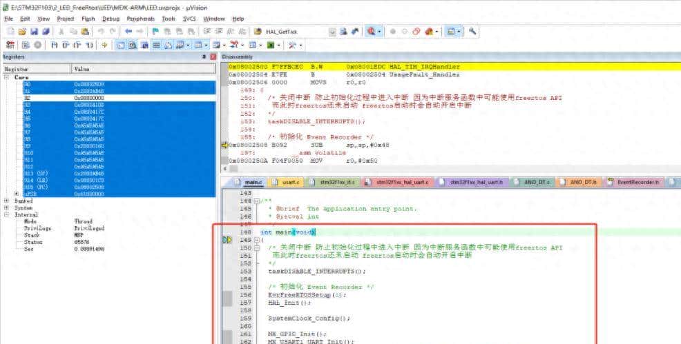The width and height of the screenshot is (681, 344).
Task: Show next statement yellow arrow icon
Action: [104, 45]
